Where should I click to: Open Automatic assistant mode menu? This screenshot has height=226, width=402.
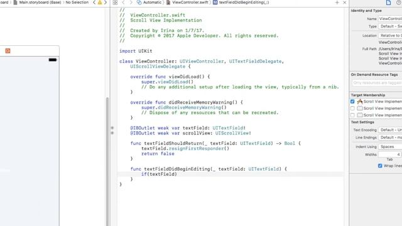(149, 3)
